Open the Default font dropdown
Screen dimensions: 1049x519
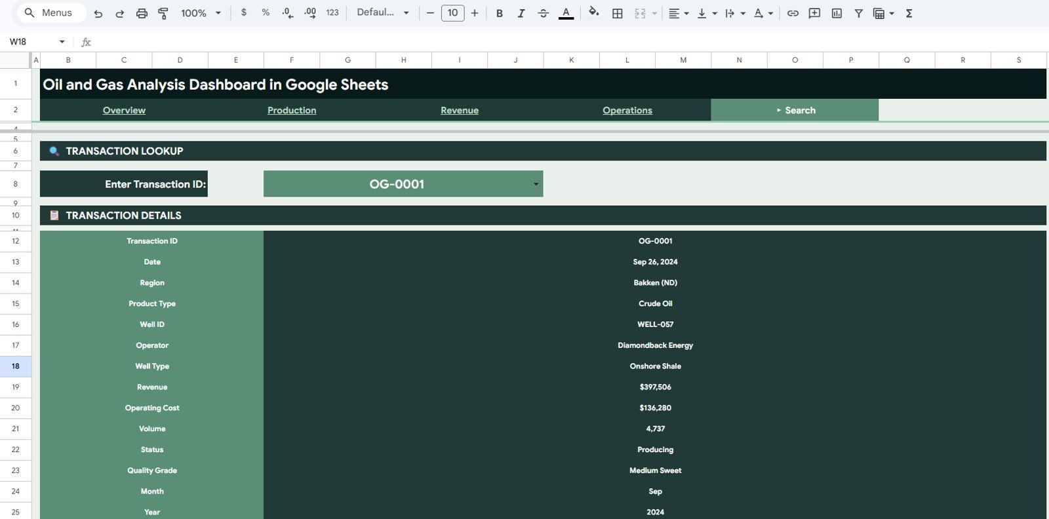(x=383, y=12)
